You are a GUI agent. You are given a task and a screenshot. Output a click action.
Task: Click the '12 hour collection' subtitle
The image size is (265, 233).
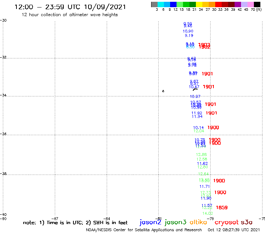coord(69,15)
